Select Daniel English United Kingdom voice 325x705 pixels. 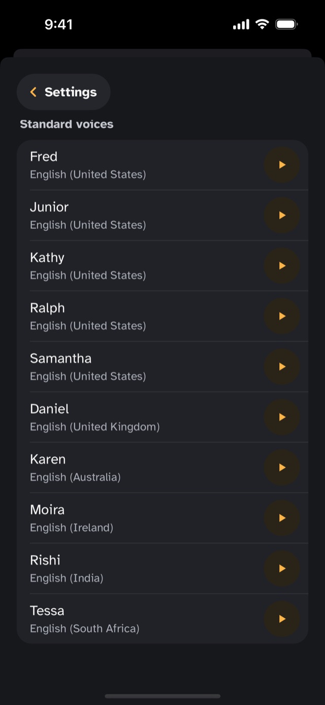point(162,417)
